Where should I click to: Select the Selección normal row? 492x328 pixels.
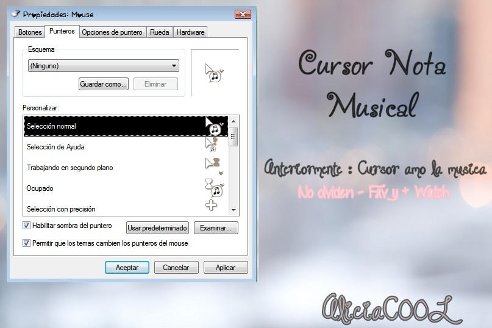click(x=126, y=126)
